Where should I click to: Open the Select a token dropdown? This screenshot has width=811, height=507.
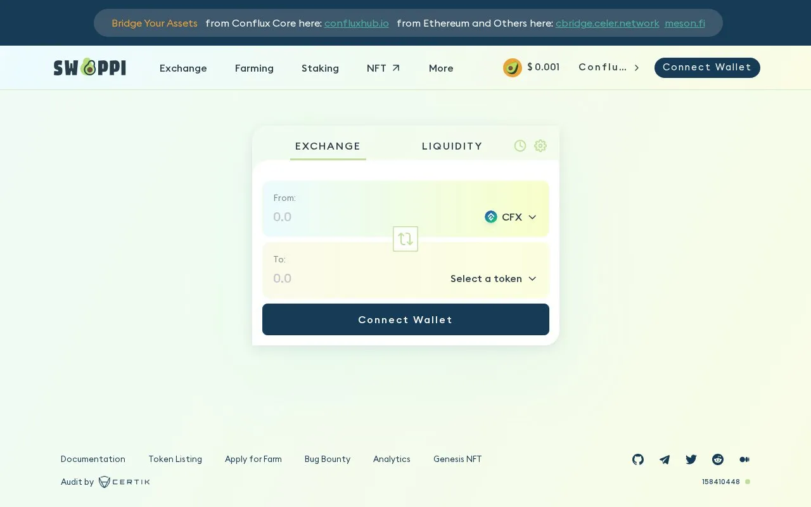(494, 278)
